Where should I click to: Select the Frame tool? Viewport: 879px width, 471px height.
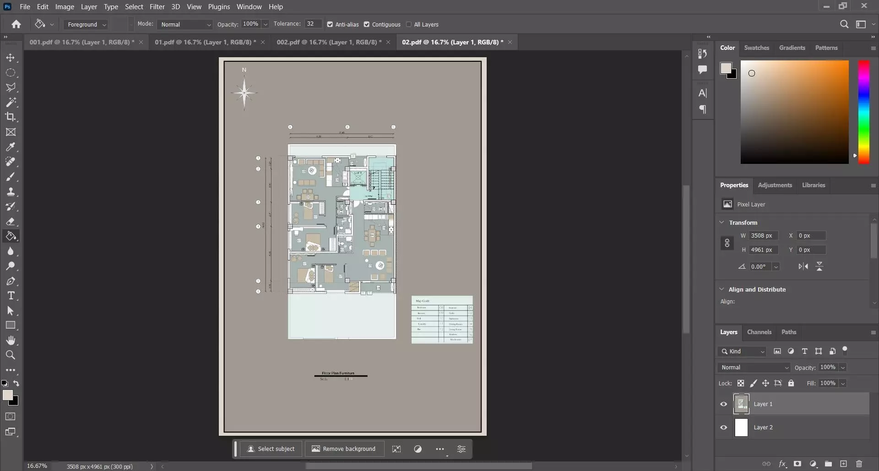click(11, 132)
